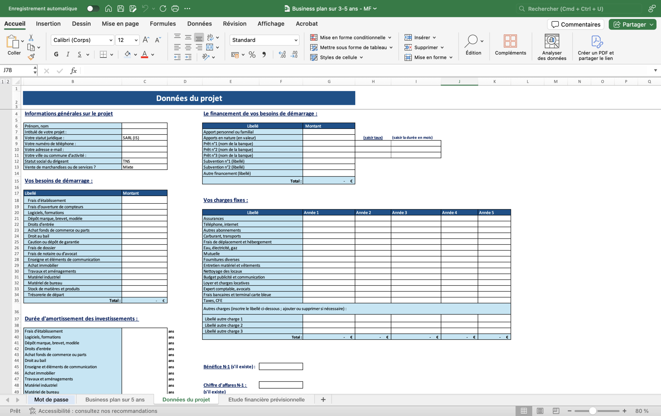
Task: Click the Coller paste icon
Action: [13, 42]
